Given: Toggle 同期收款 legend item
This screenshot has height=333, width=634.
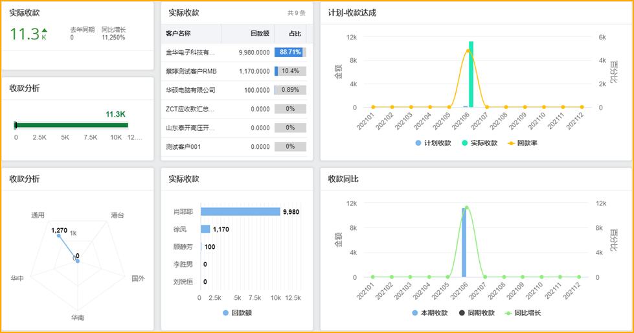Looking at the screenshot, I should [x=477, y=313].
